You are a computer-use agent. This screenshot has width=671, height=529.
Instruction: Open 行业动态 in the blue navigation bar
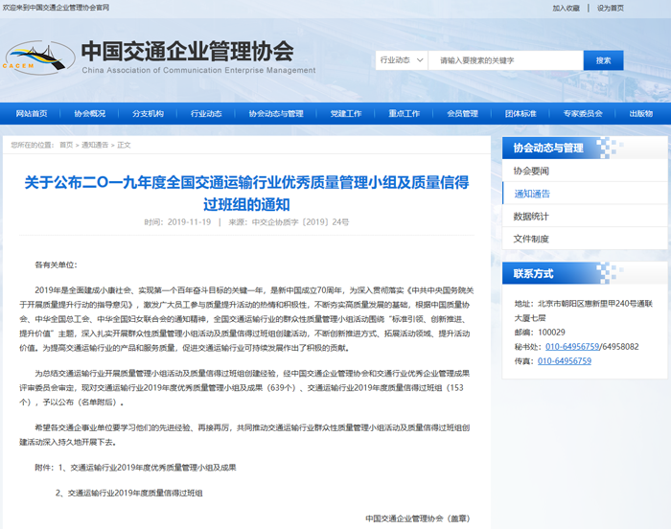pyautogui.click(x=206, y=113)
